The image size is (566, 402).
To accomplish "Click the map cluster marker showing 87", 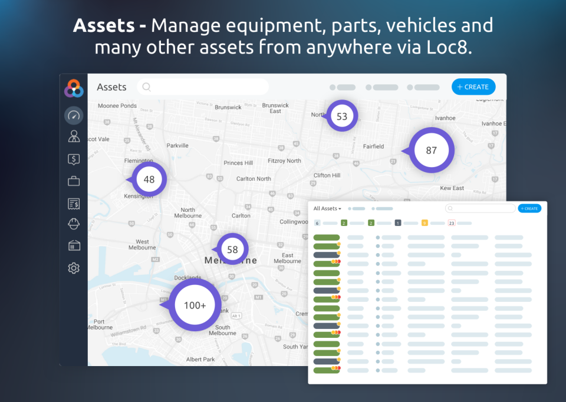I will pos(432,150).
